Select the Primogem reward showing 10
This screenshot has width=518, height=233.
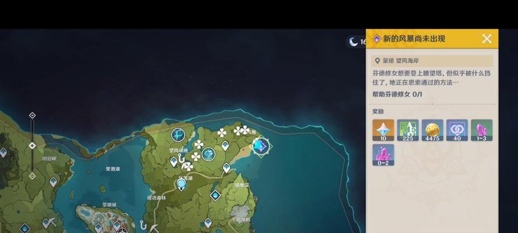pos(383,130)
